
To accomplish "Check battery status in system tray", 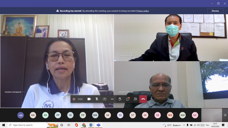I will [191, 125].
